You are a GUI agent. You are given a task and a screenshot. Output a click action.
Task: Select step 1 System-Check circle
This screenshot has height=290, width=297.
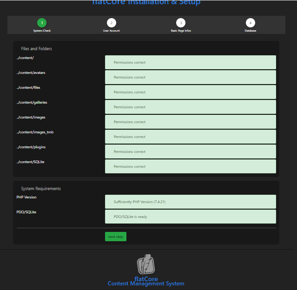pyautogui.click(x=42, y=23)
